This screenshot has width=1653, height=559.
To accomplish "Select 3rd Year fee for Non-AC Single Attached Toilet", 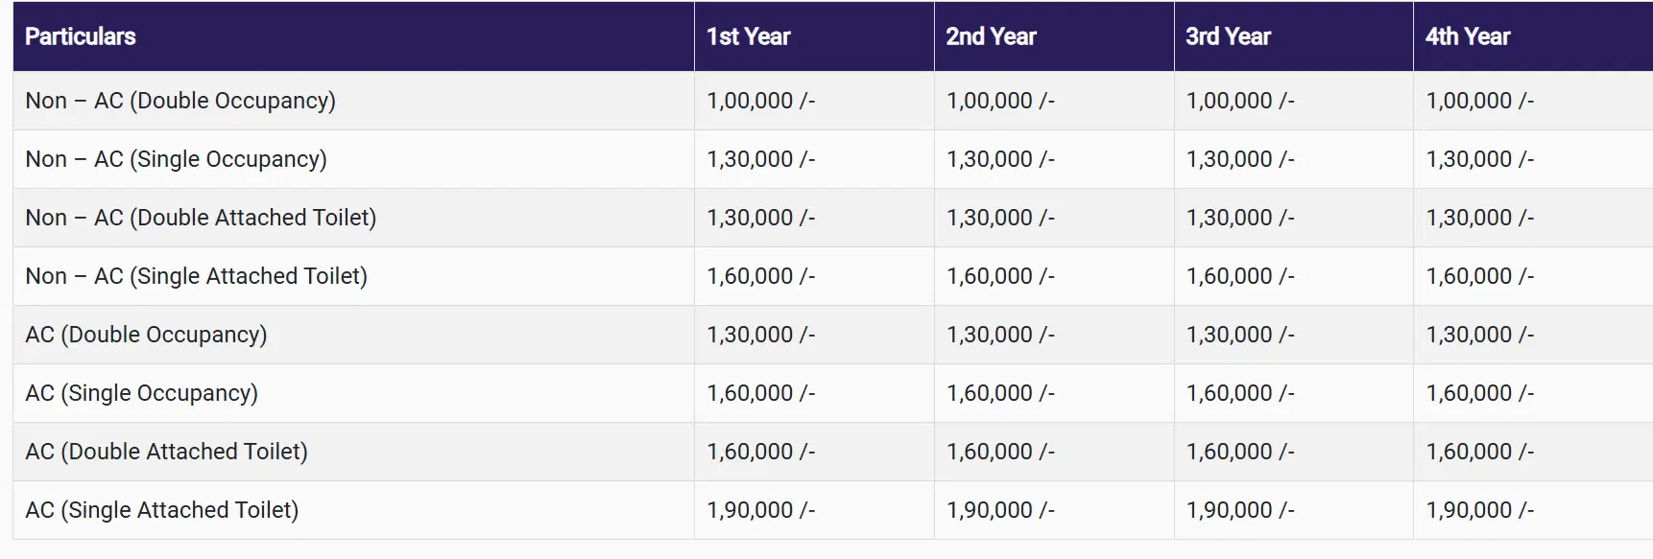I will [x=1240, y=276].
